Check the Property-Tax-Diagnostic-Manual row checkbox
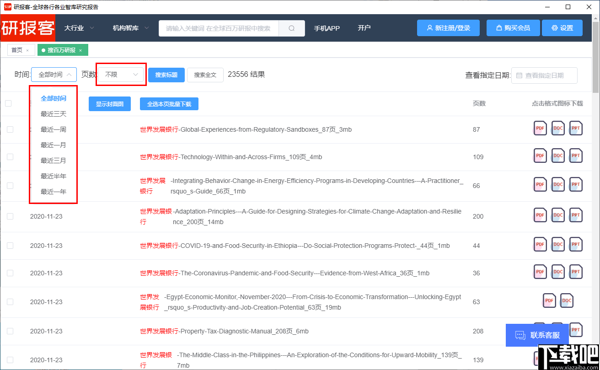600x370 pixels. pos(10,331)
